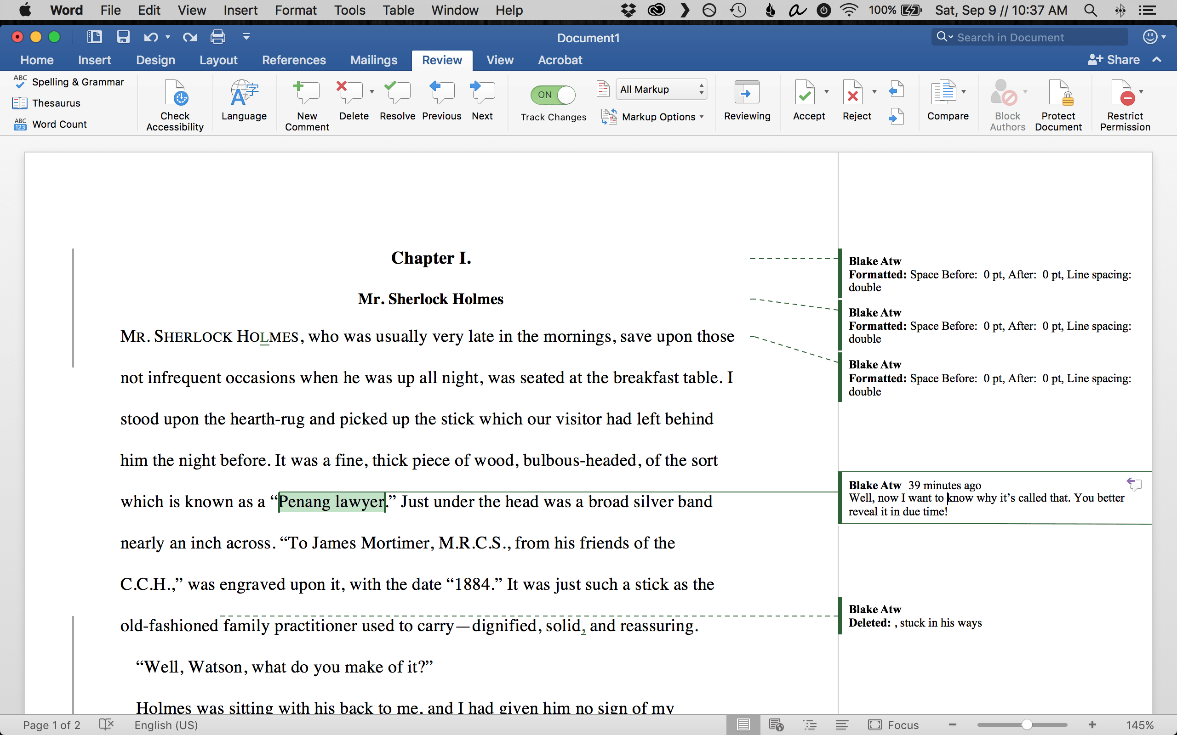Click Compare documents icon
Image resolution: width=1177 pixels, height=735 pixels.
(x=943, y=92)
